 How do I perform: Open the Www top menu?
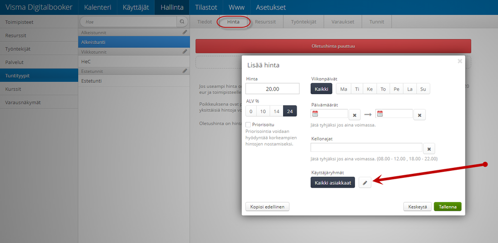(236, 7)
